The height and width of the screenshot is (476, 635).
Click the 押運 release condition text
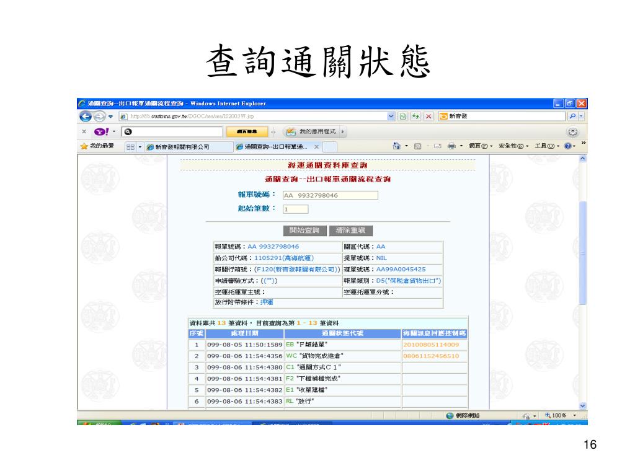[x=267, y=302]
